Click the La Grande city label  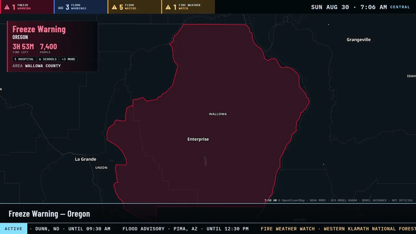85,159
